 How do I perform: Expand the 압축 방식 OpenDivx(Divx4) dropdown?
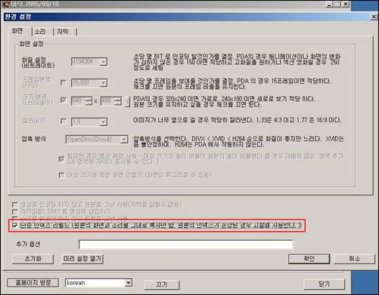[x=124, y=140]
